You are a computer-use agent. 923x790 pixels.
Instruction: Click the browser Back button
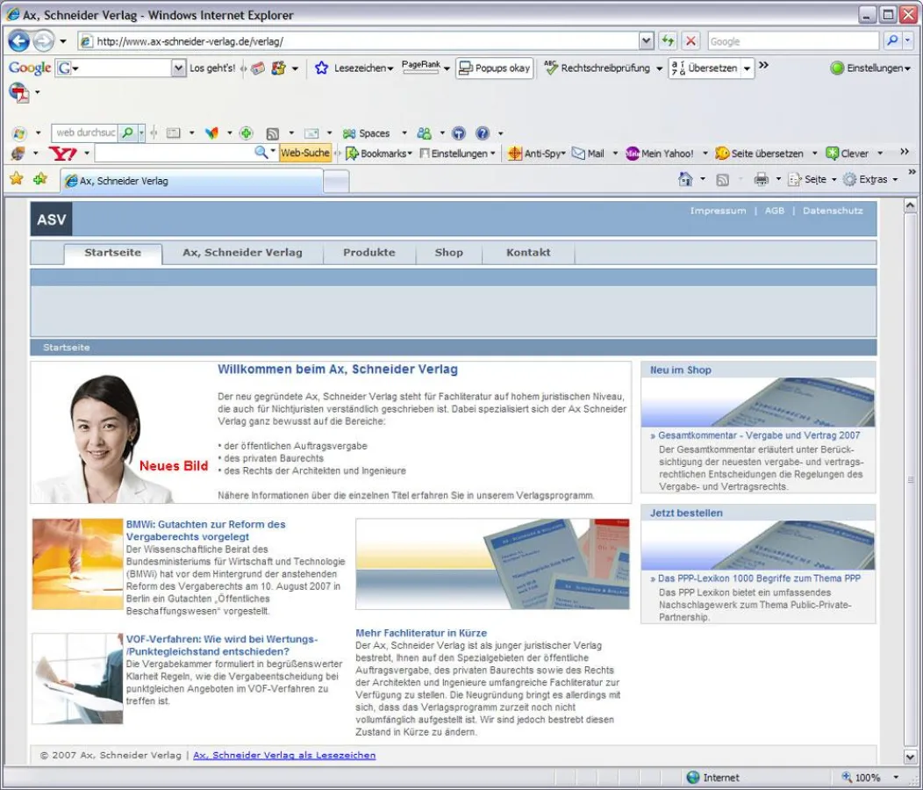(x=19, y=41)
